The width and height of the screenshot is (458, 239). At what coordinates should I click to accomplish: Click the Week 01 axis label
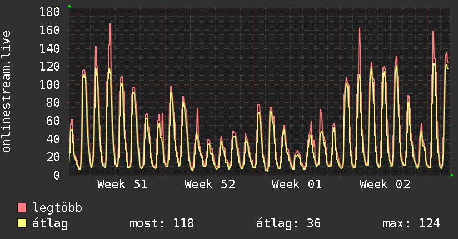(x=297, y=185)
